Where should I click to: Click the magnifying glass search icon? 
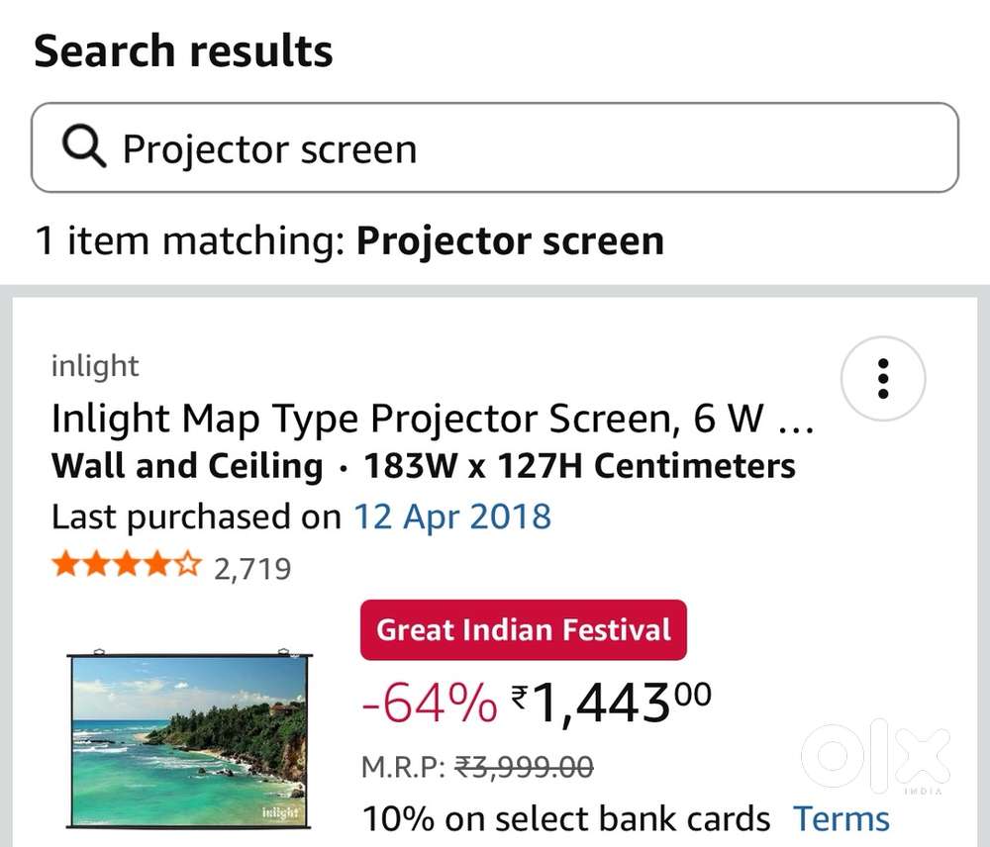[x=84, y=148]
